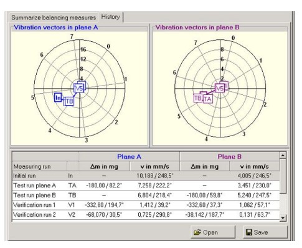Click the table scrollbar up arrow
This screenshot has height=248, width=302.
coord(283,155)
